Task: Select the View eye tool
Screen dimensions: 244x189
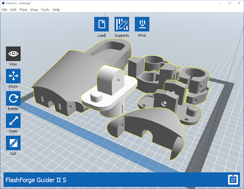Action: click(13, 54)
